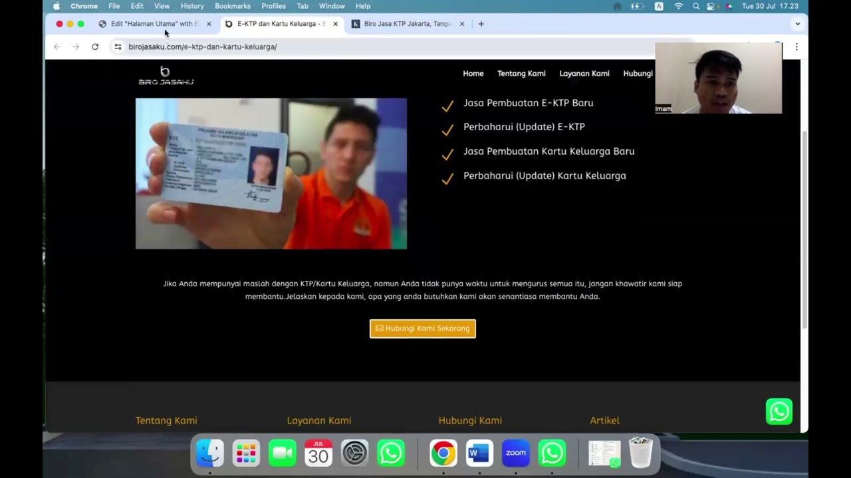Screen dimensions: 851x478
Task: Click the Chrome forward arrow
Action: 76,46
